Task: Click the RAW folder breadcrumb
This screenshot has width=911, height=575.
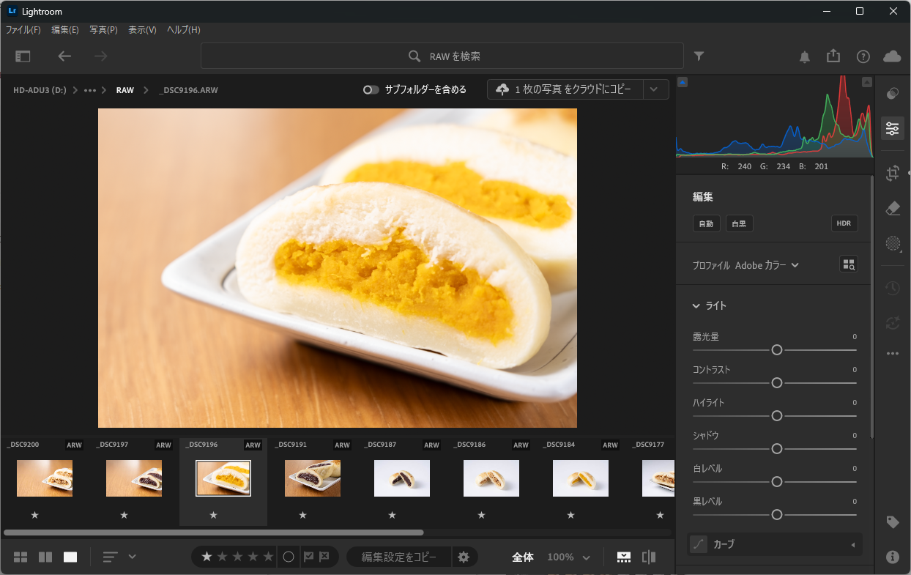Action: (x=125, y=90)
